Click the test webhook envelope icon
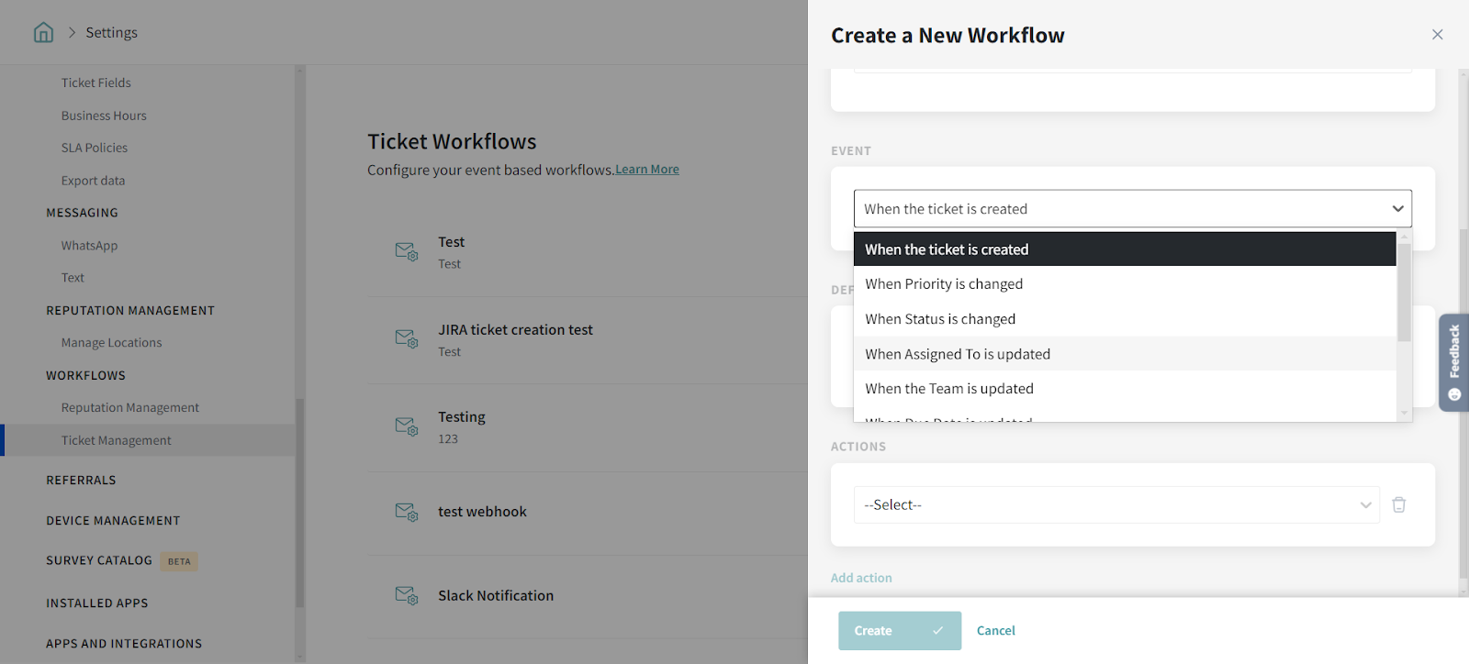The width and height of the screenshot is (1469, 664). pos(406,512)
